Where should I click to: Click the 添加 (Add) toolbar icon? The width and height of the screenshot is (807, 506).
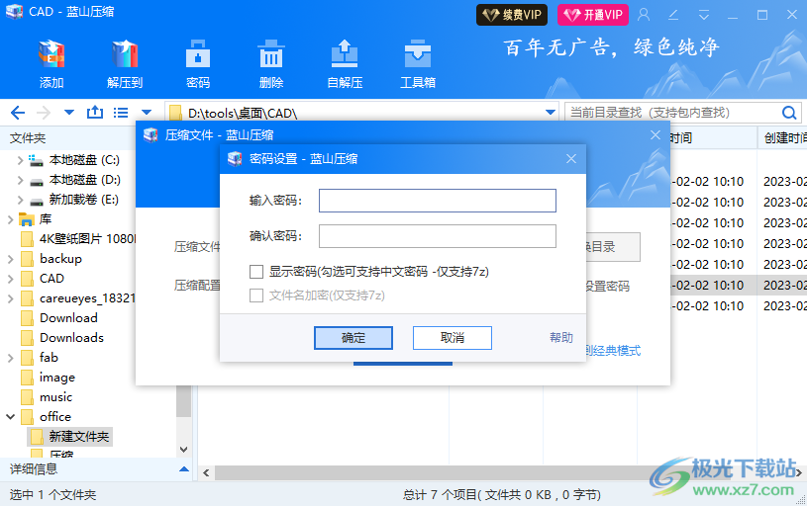pyautogui.click(x=51, y=54)
